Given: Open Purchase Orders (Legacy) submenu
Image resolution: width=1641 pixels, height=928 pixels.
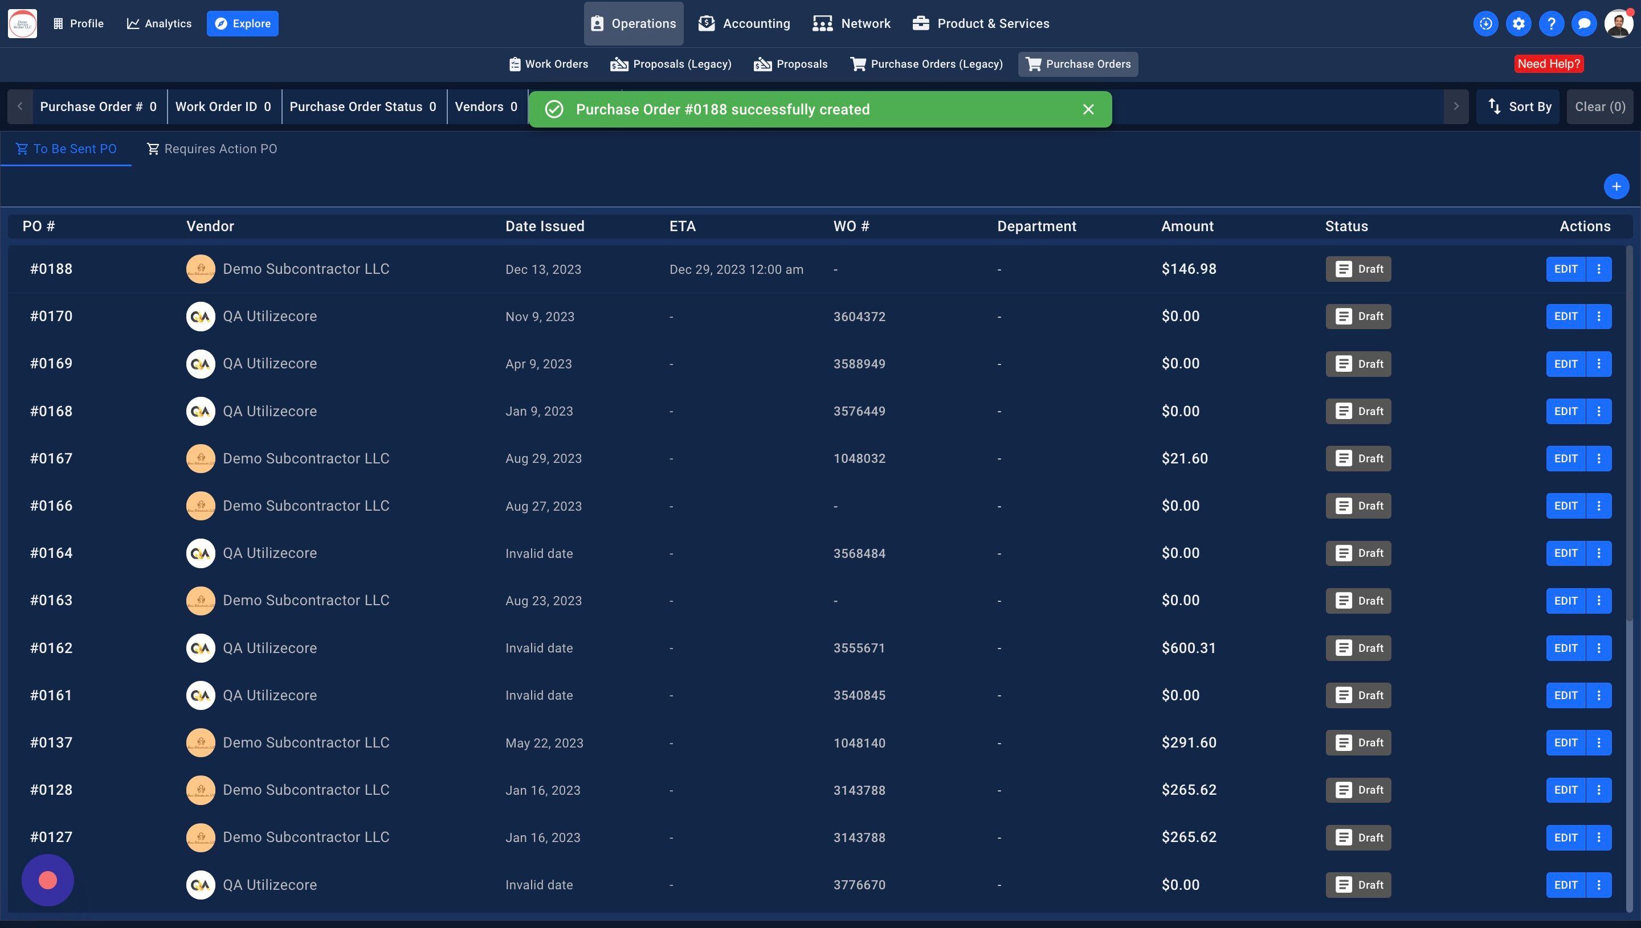Looking at the screenshot, I should coord(926,64).
